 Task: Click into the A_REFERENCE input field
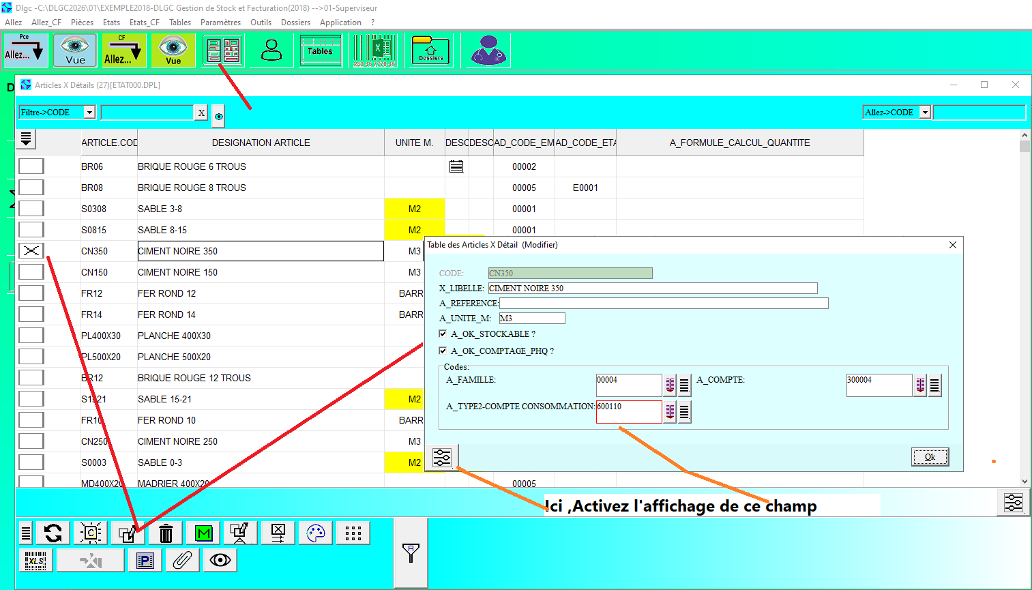coord(663,303)
